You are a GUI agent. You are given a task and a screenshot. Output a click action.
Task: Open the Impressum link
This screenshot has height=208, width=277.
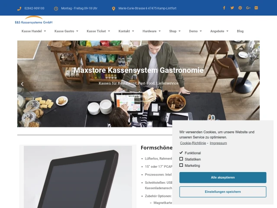coord(218,143)
